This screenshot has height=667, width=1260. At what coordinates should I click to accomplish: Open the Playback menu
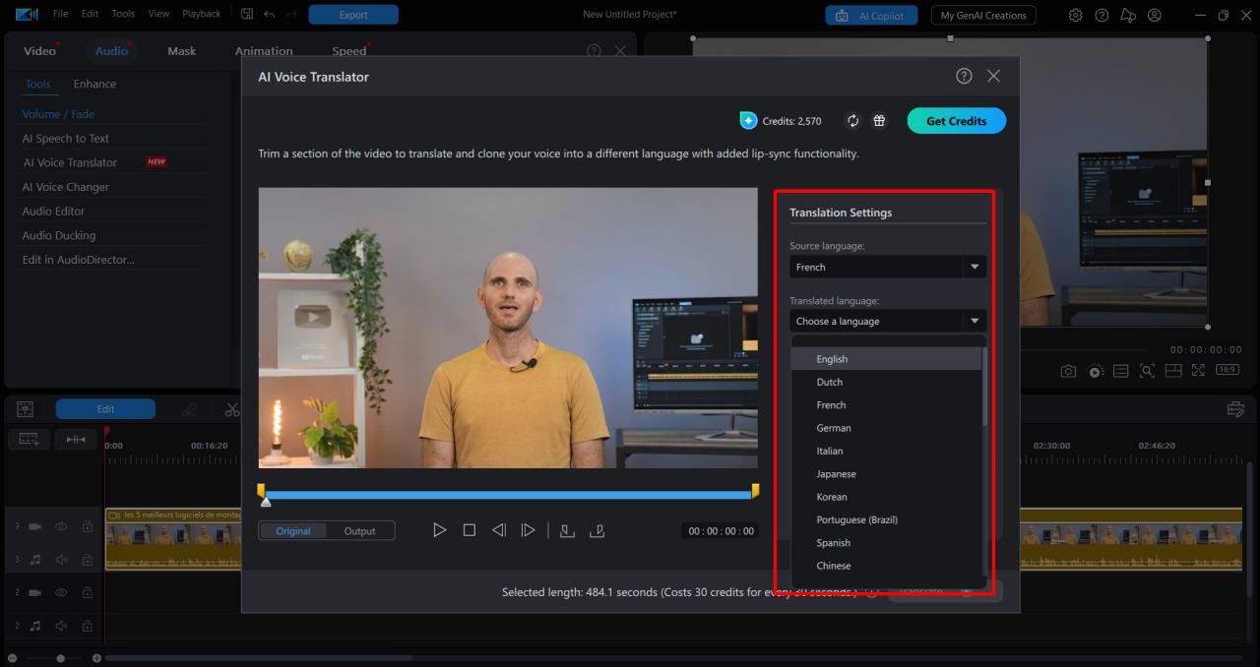(x=201, y=14)
